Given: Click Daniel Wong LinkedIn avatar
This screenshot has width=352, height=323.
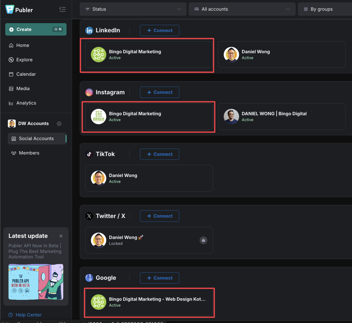Looking at the screenshot, I should pos(231,55).
